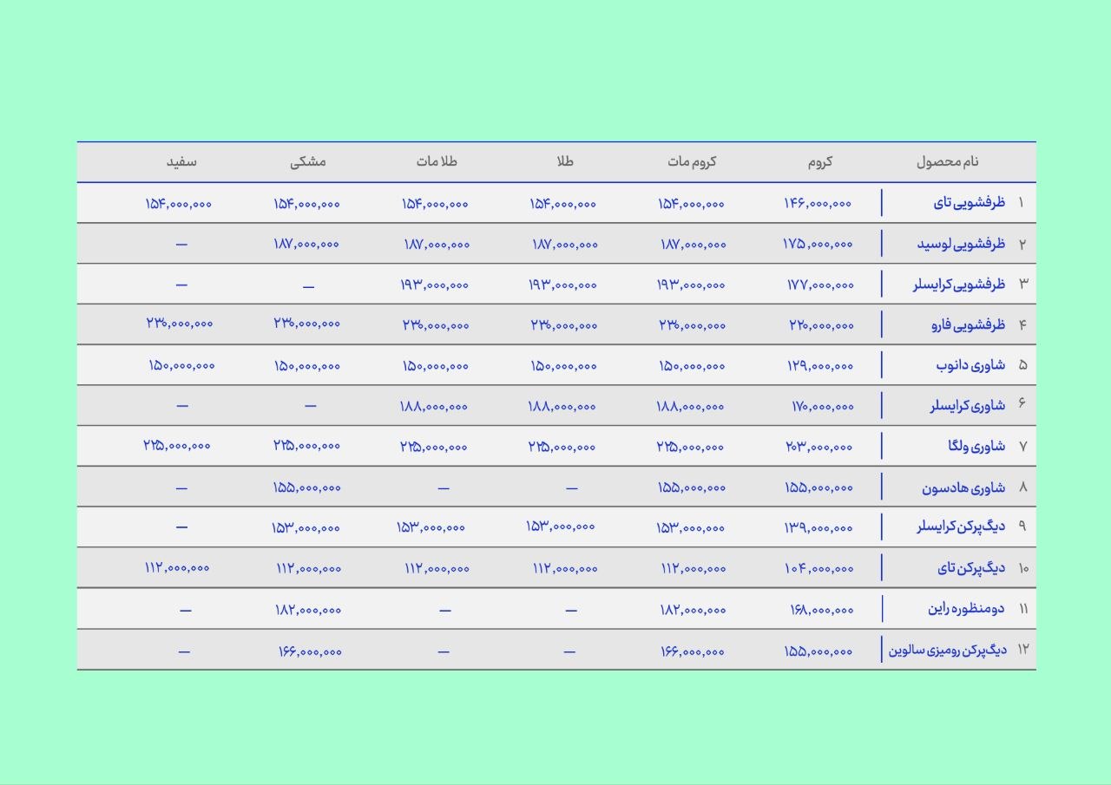Select product 'ظرفشویی فارو' in row 4

(967, 325)
